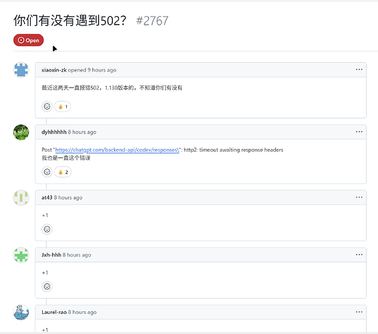Click Laurel-rao's '8 hours ago' timestamp

(82, 312)
